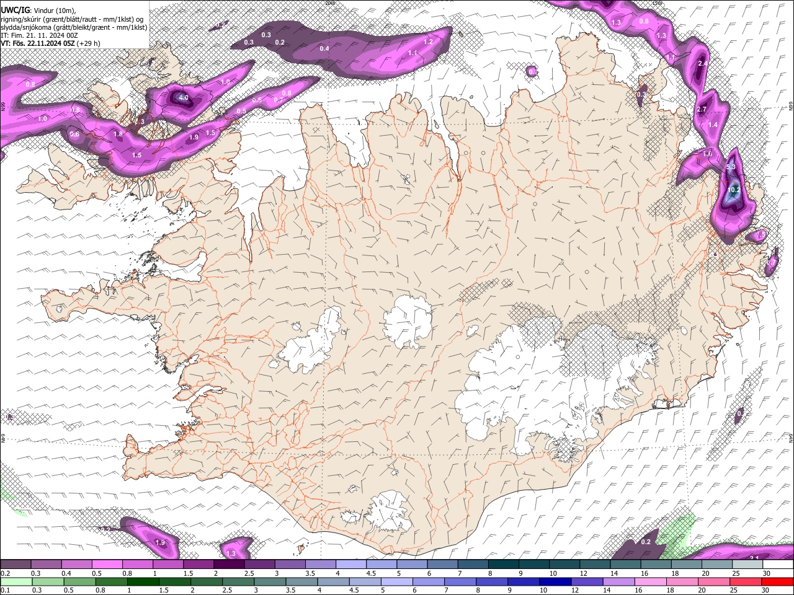Viewport: 794px width, 595px height.
Task: Click the '0.1' label under the lower legend
Action: (x=5, y=590)
